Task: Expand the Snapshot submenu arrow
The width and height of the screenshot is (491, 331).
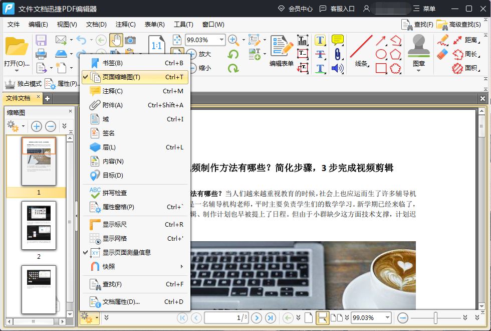Action: coord(181,266)
